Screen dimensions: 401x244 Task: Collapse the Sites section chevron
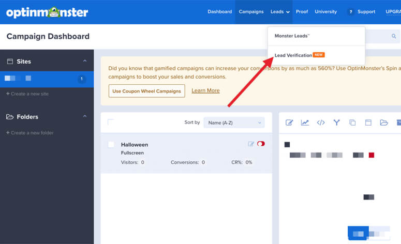point(85,61)
